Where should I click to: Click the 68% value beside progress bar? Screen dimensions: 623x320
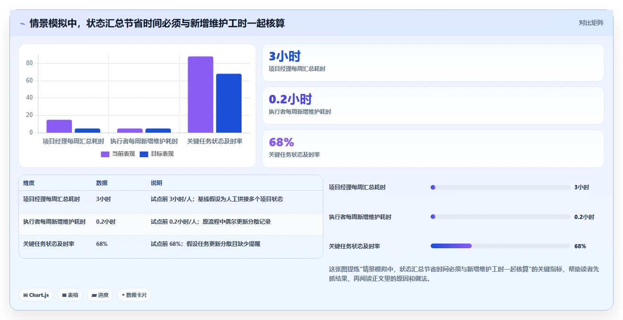[x=580, y=246]
